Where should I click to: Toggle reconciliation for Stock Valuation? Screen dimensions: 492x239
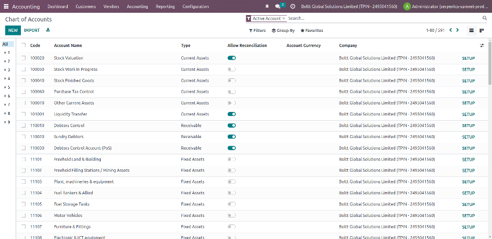click(x=232, y=58)
